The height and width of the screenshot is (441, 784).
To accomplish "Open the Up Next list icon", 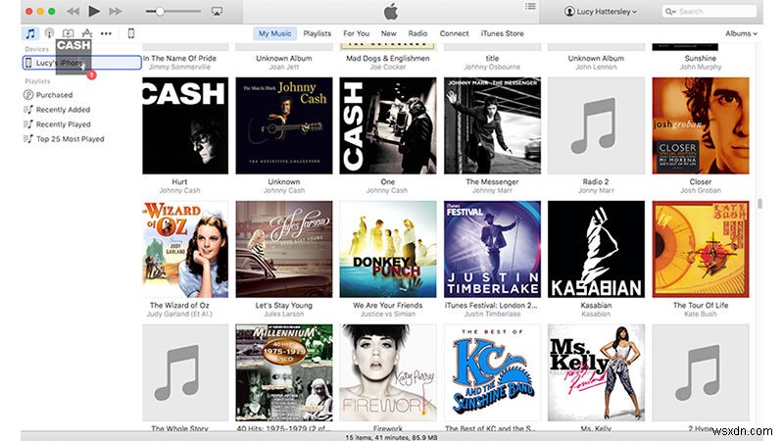I will click(531, 7).
